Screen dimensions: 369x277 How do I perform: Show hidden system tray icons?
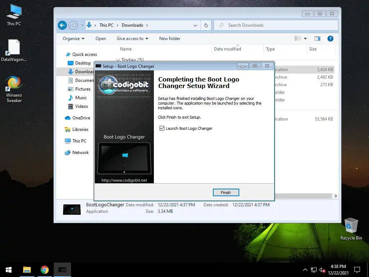(305, 270)
